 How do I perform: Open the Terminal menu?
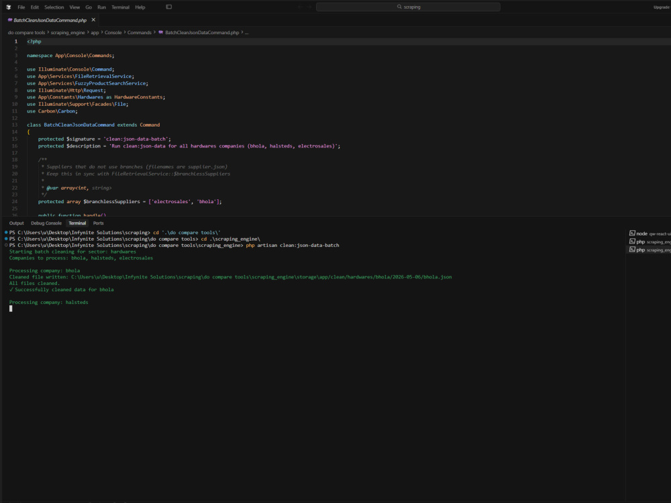(x=120, y=7)
